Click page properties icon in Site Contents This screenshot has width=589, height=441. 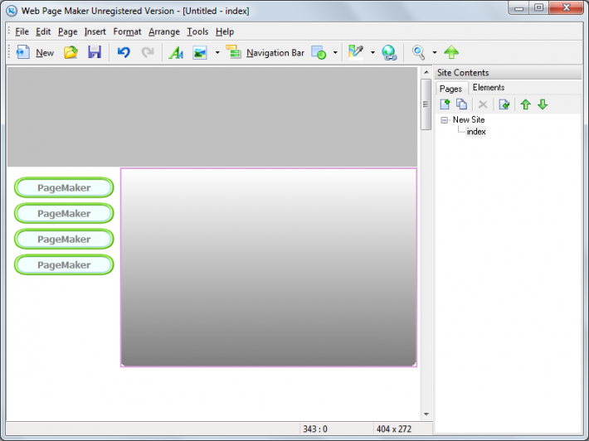pyautogui.click(x=504, y=104)
